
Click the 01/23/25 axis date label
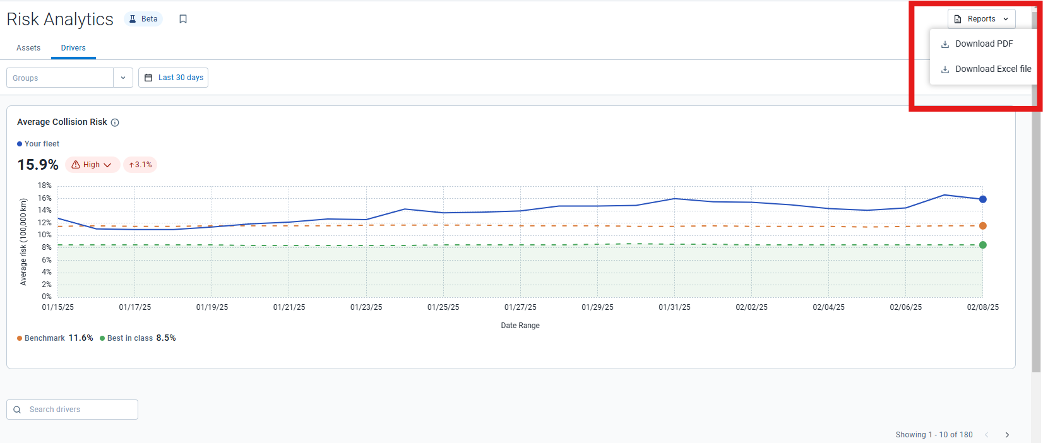[366, 307]
